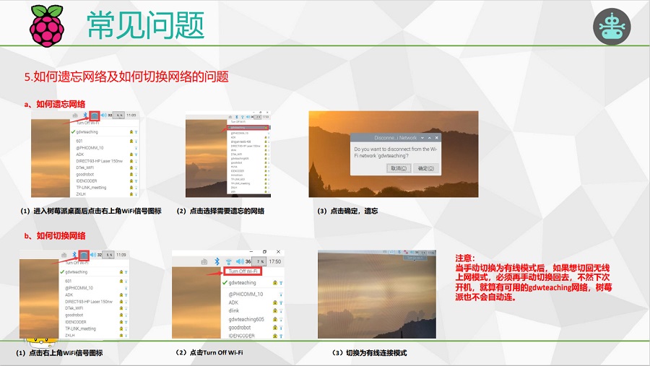
Task: Click the eject icon in 17:50 panel
Action: point(204,261)
